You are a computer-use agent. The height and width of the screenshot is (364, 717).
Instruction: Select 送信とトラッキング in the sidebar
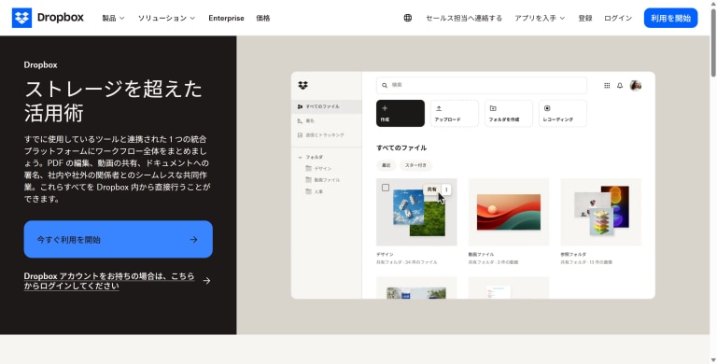coord(320,135)
